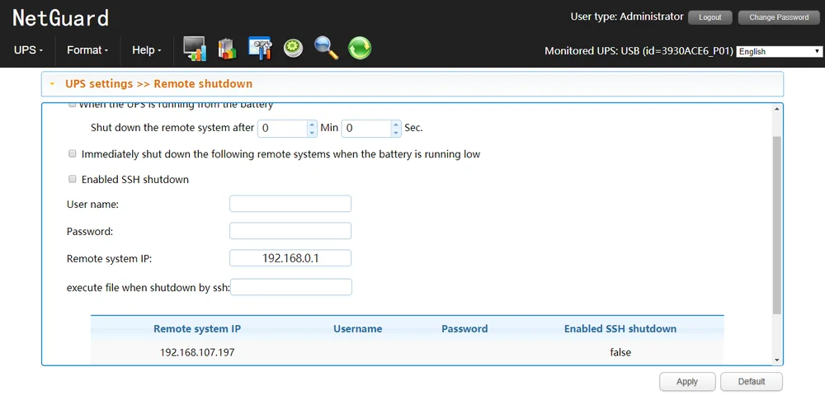Click the 'false' cell in the table
The image size is (825, 400).
pos(620,353)
